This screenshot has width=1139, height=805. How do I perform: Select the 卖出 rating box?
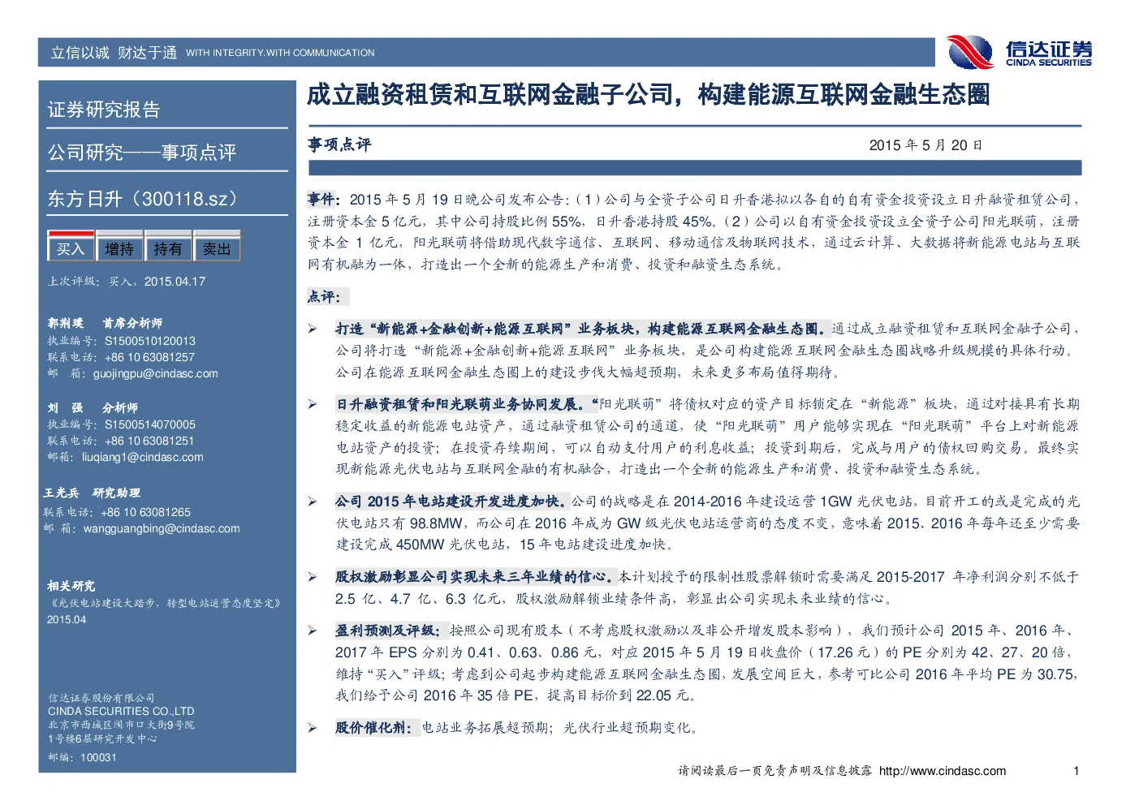[x=217, y=248]
